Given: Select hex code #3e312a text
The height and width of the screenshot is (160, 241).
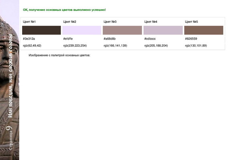Looking at the screenshot, I should pyautogui.click(x=29, y=38).
